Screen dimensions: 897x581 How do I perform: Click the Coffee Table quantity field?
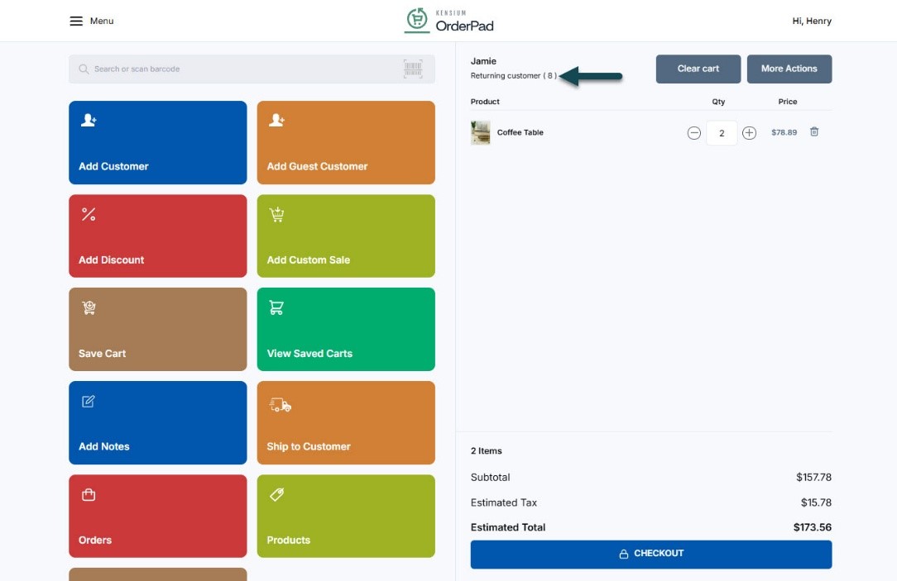pyautogui.click(x=722, y=133)
